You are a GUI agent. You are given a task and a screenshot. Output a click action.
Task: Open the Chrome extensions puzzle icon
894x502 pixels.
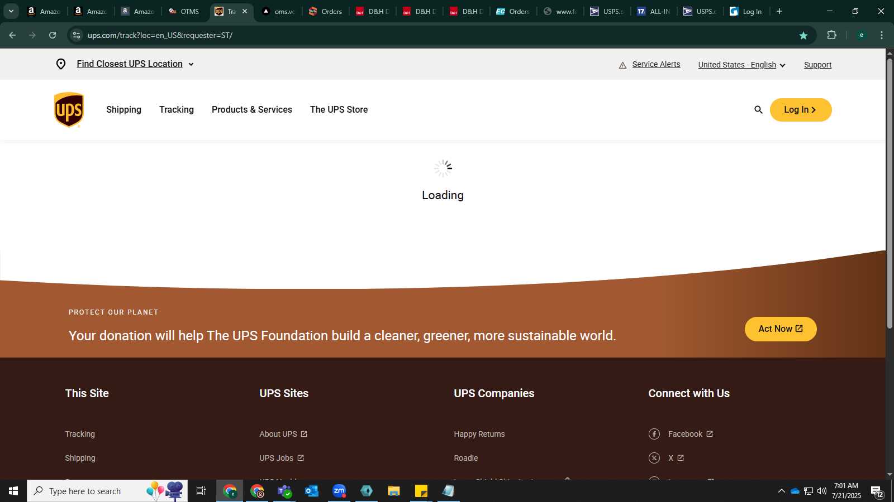[x=831, y=35]
